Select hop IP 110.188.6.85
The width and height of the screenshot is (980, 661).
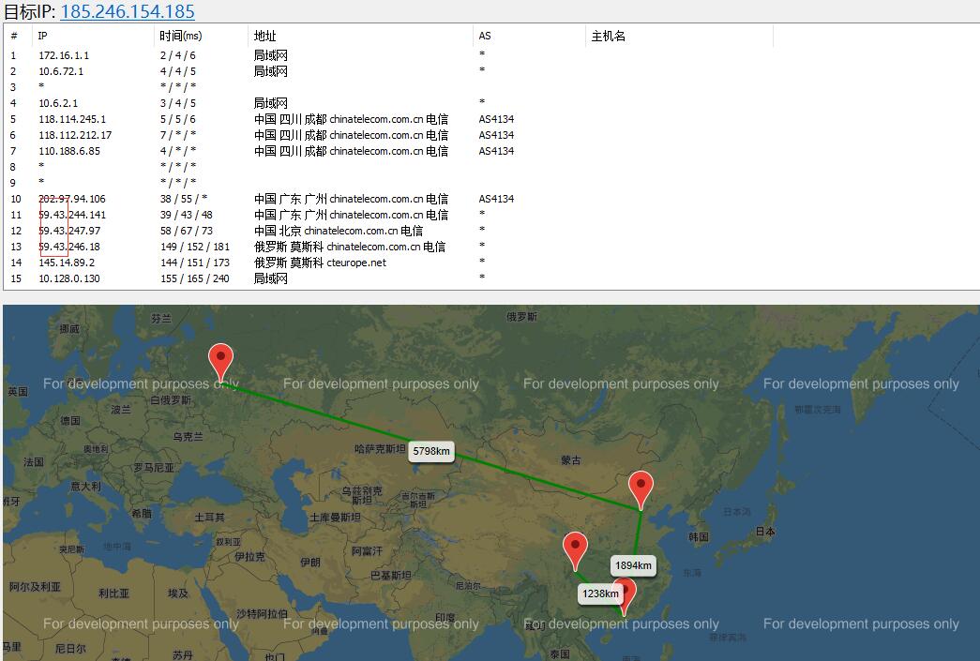tap(68, 151)
